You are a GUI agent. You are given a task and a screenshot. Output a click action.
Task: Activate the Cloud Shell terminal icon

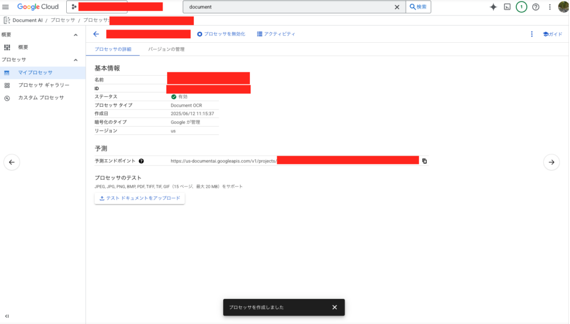(508, 7)
